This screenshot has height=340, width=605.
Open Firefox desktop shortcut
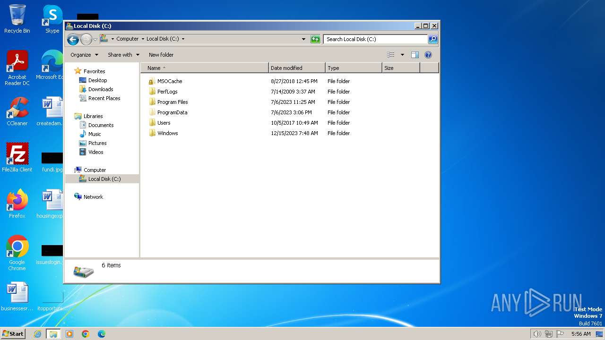click(17, 204)
